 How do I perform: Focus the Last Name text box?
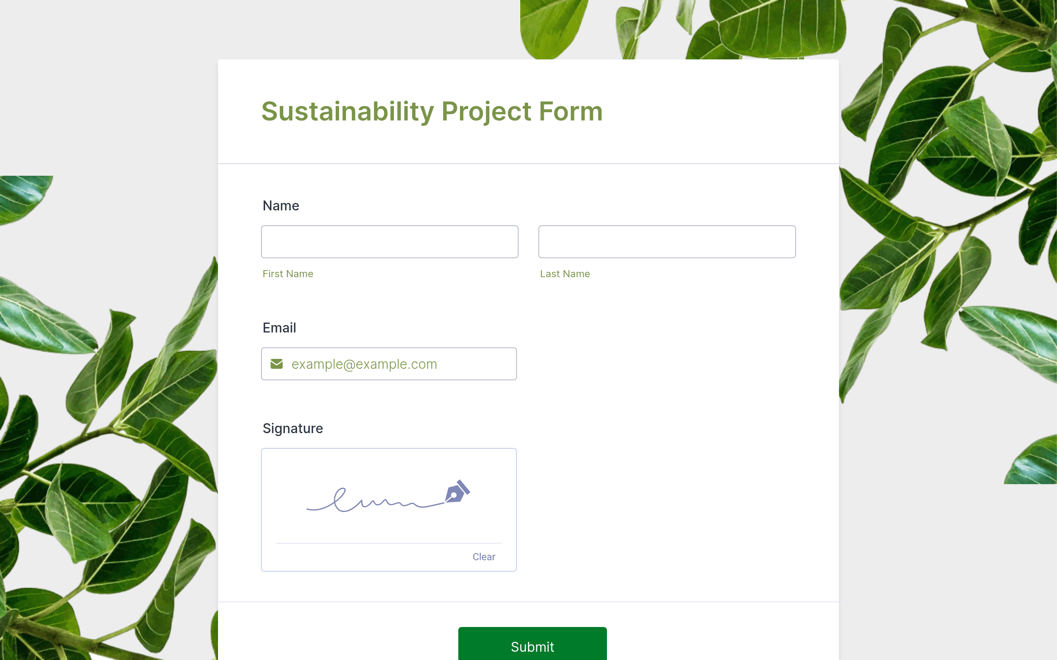(x=667, y=242)
